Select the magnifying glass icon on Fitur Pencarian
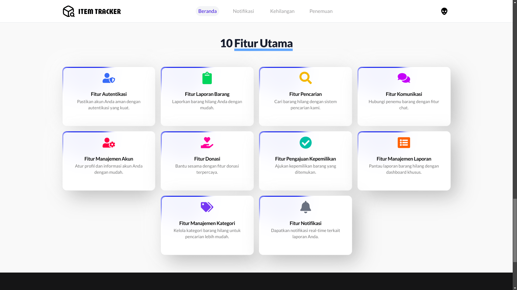 305,78
